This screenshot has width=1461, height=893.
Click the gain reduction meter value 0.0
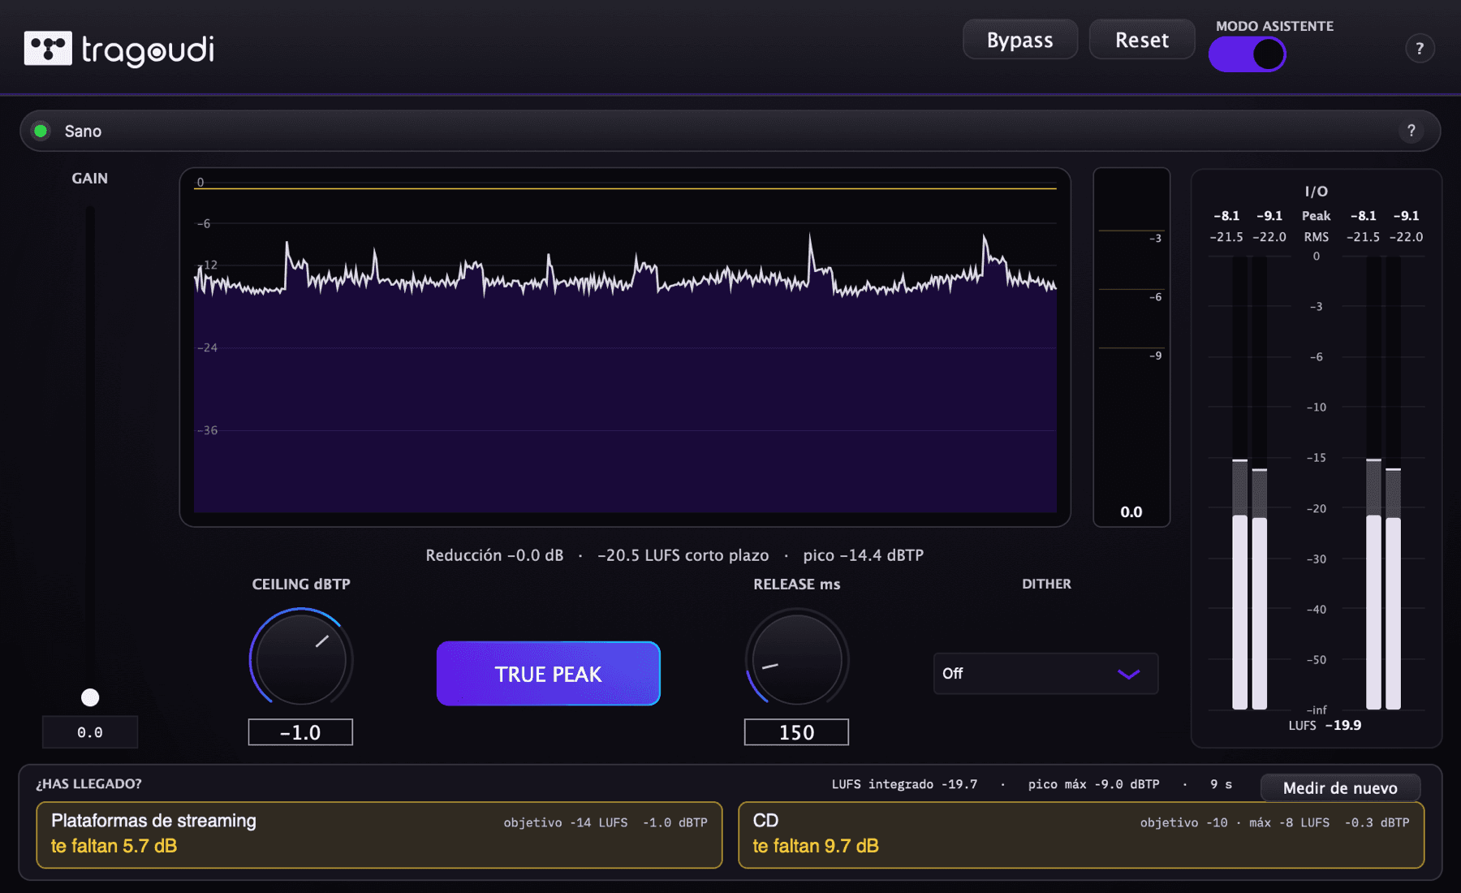click(x=1131, y=512)
